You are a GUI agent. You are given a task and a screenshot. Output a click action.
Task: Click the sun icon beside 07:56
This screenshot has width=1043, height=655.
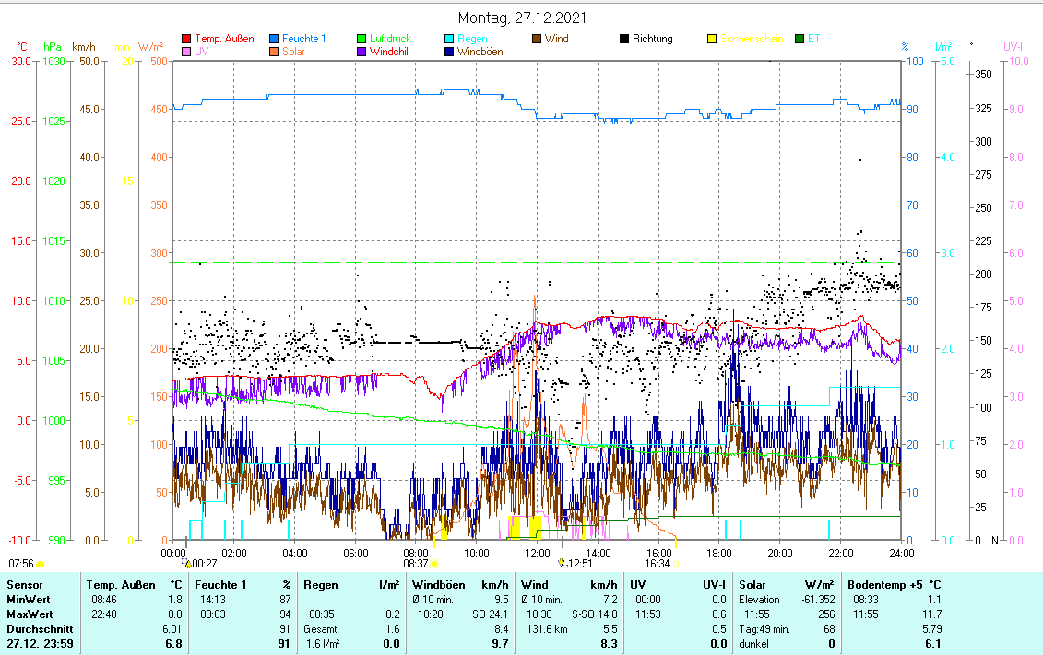click(41, 563)
